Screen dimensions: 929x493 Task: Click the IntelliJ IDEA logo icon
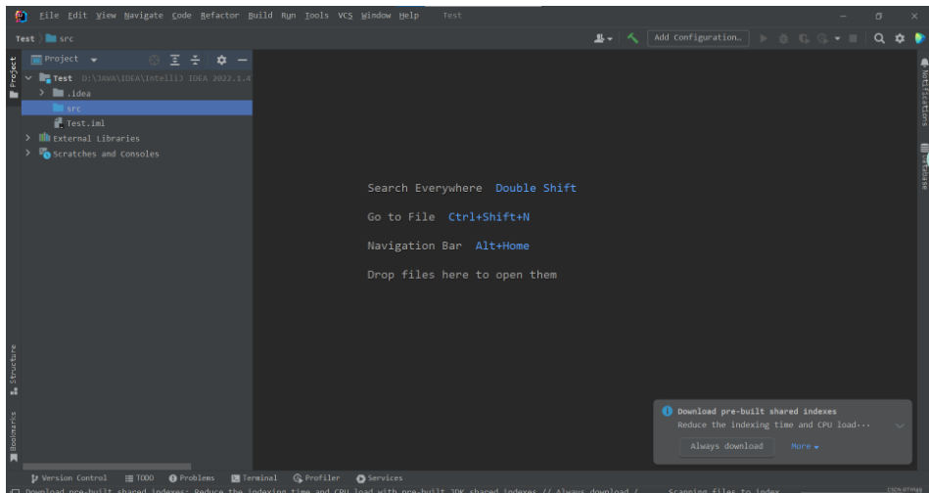pos(21,16)
